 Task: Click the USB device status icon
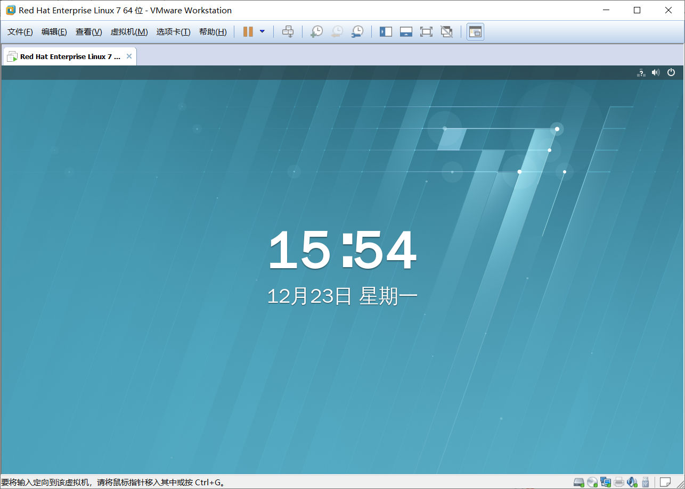tap(646, 482)
